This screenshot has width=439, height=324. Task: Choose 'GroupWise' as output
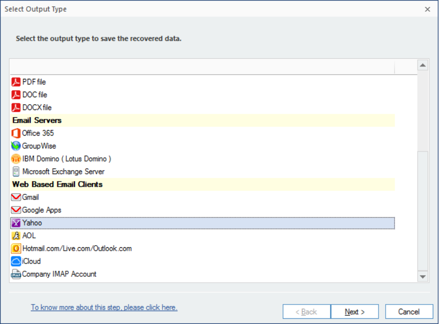pyautogui.click(x=39, y=146)
